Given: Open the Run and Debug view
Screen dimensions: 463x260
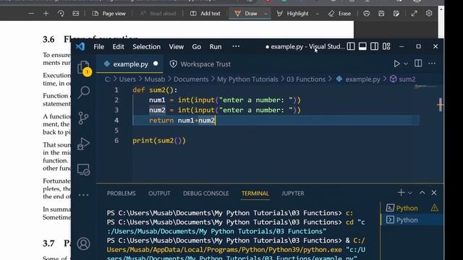Looking at the screenshot, I should tap(84, 144).
